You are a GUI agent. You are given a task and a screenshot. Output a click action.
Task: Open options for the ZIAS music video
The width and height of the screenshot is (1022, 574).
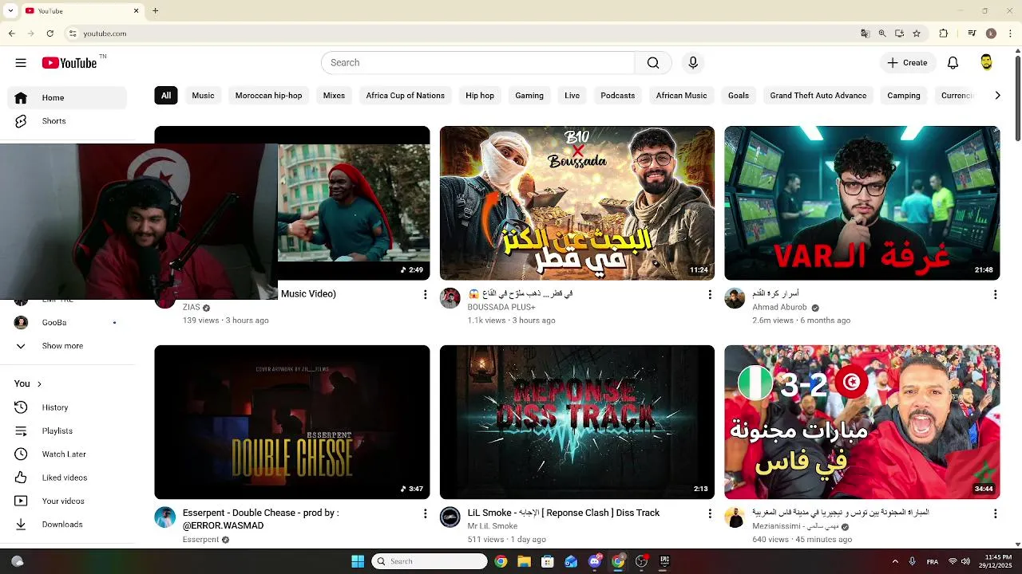(425, 295)
